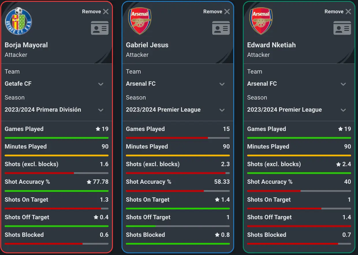The width and height of the screenshot is (358, 255).
Task: Open Gabriel Jesus's player ID card icon
Action: [x=221, y=28]
